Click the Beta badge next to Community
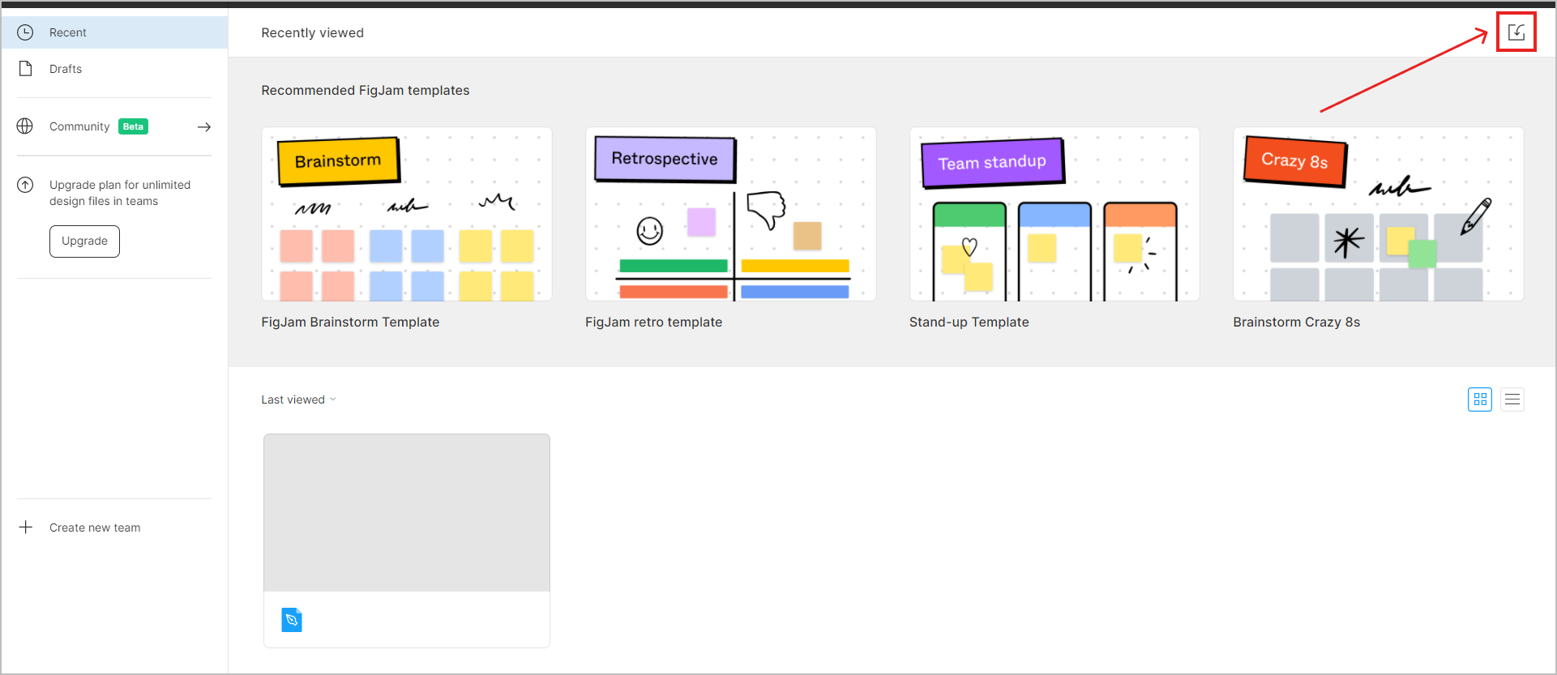 click(133, 126)
